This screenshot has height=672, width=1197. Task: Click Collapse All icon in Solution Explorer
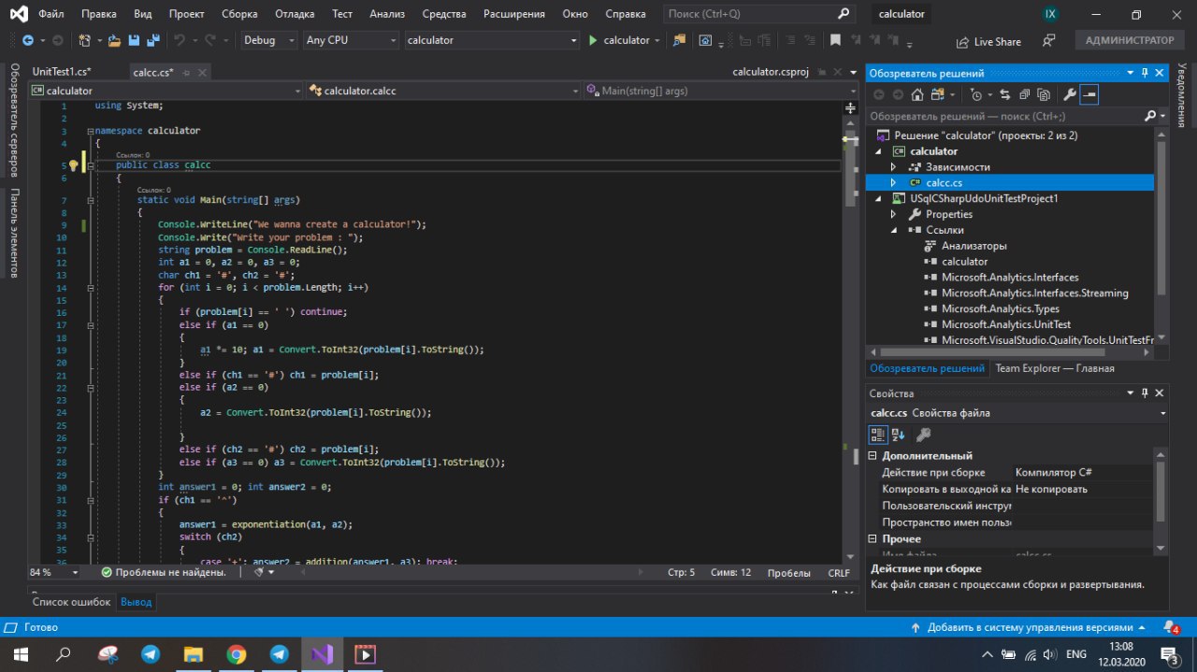(1024, 94)
